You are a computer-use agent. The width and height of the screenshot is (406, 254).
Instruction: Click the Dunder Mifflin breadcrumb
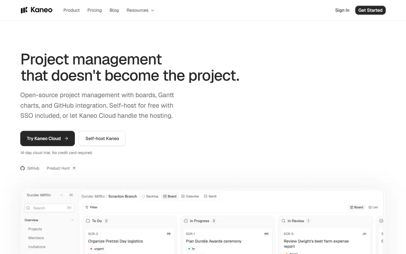(x=93, y=196)
